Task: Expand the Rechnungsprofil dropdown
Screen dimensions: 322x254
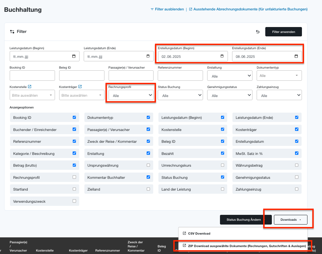Action: pos(131,95)
